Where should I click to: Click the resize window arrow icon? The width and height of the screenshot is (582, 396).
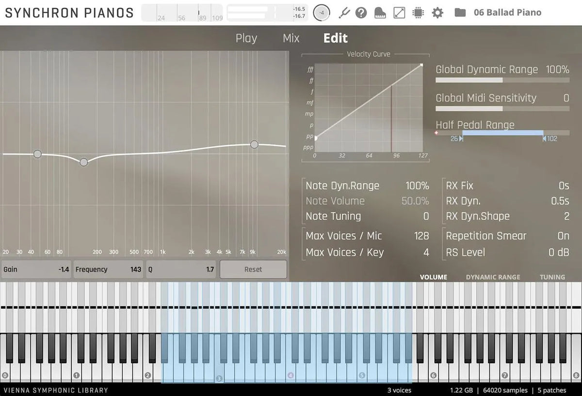pos(399,13)
